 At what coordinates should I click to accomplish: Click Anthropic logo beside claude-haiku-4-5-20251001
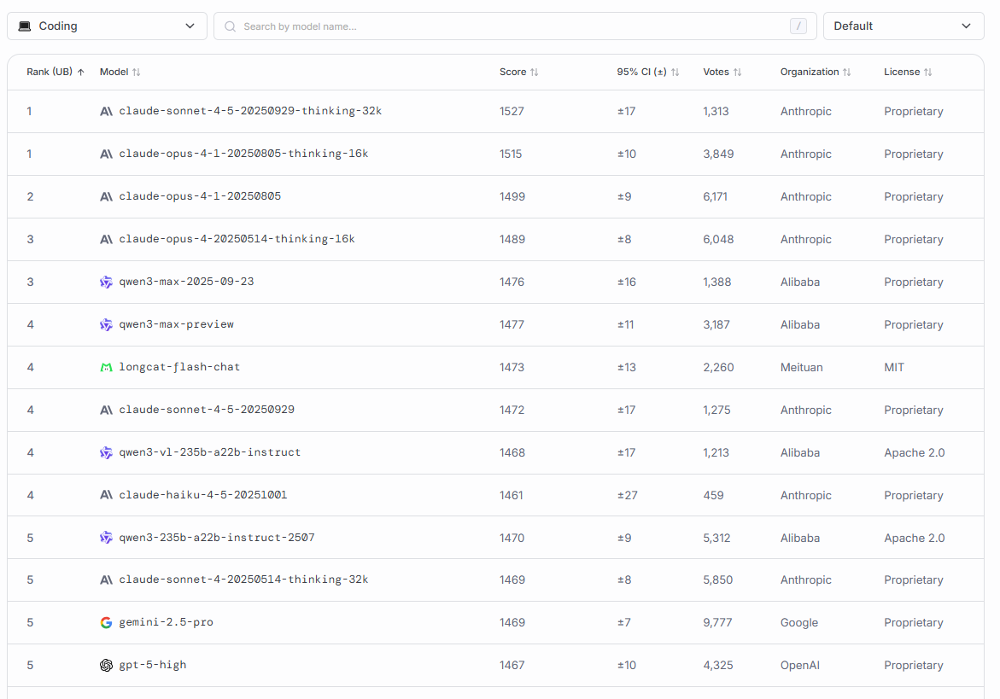coord(107,495)
